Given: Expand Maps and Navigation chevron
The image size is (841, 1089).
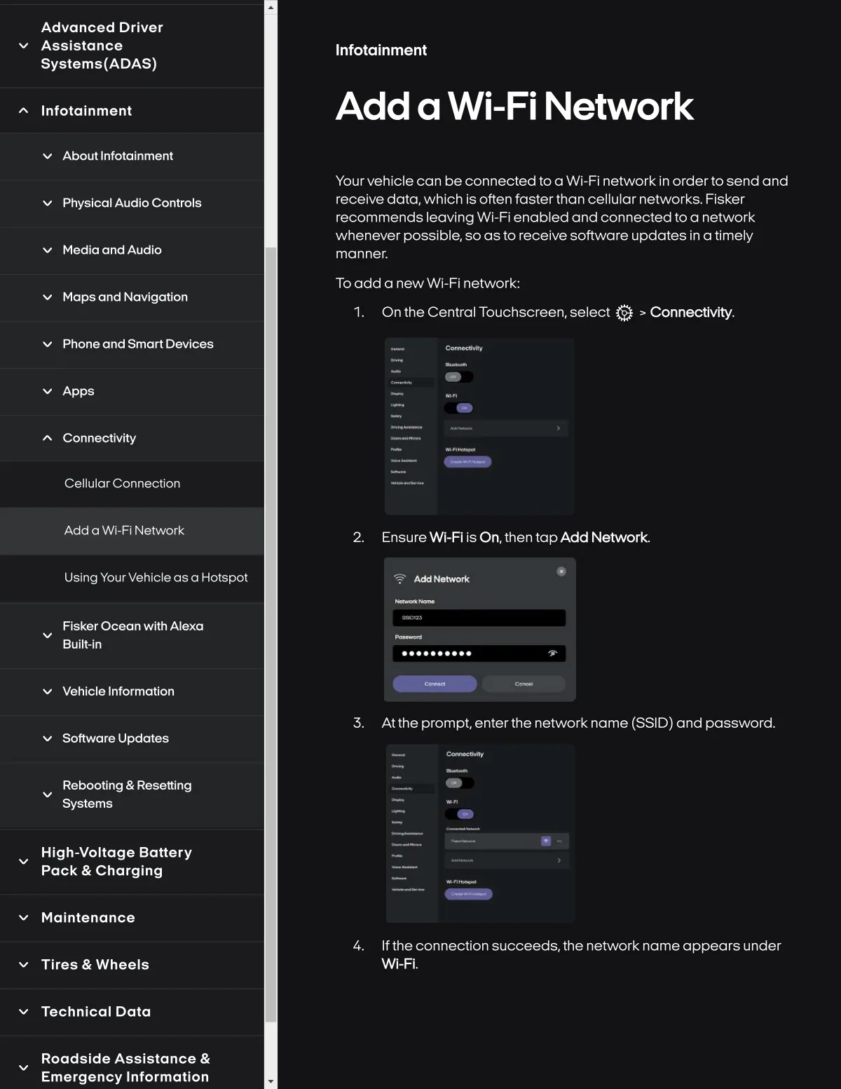Looking at the screenshot, I should coord(48,297).
